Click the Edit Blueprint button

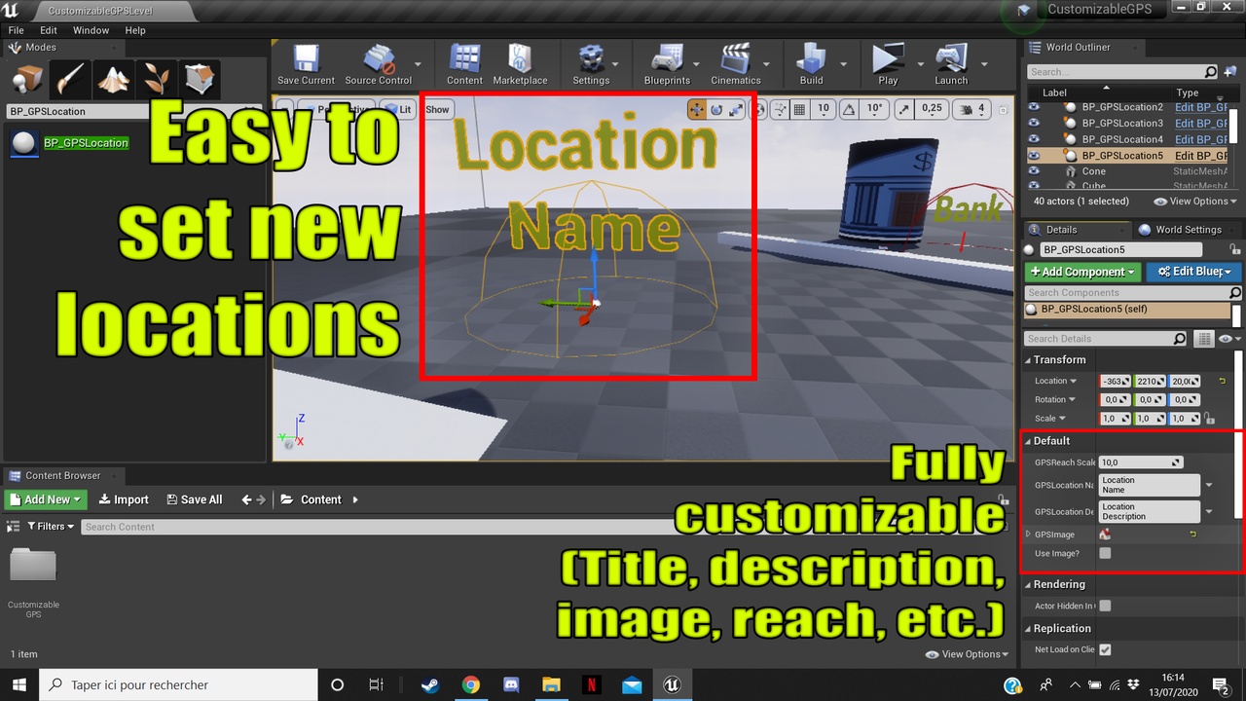[x=1192, y=272]
